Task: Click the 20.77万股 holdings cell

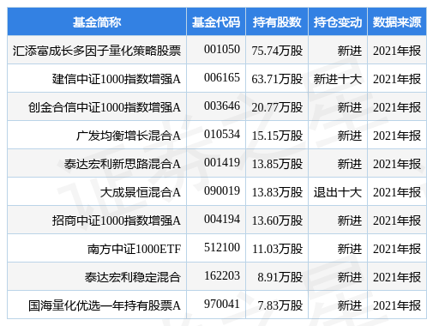Action: tap(277, 107)
